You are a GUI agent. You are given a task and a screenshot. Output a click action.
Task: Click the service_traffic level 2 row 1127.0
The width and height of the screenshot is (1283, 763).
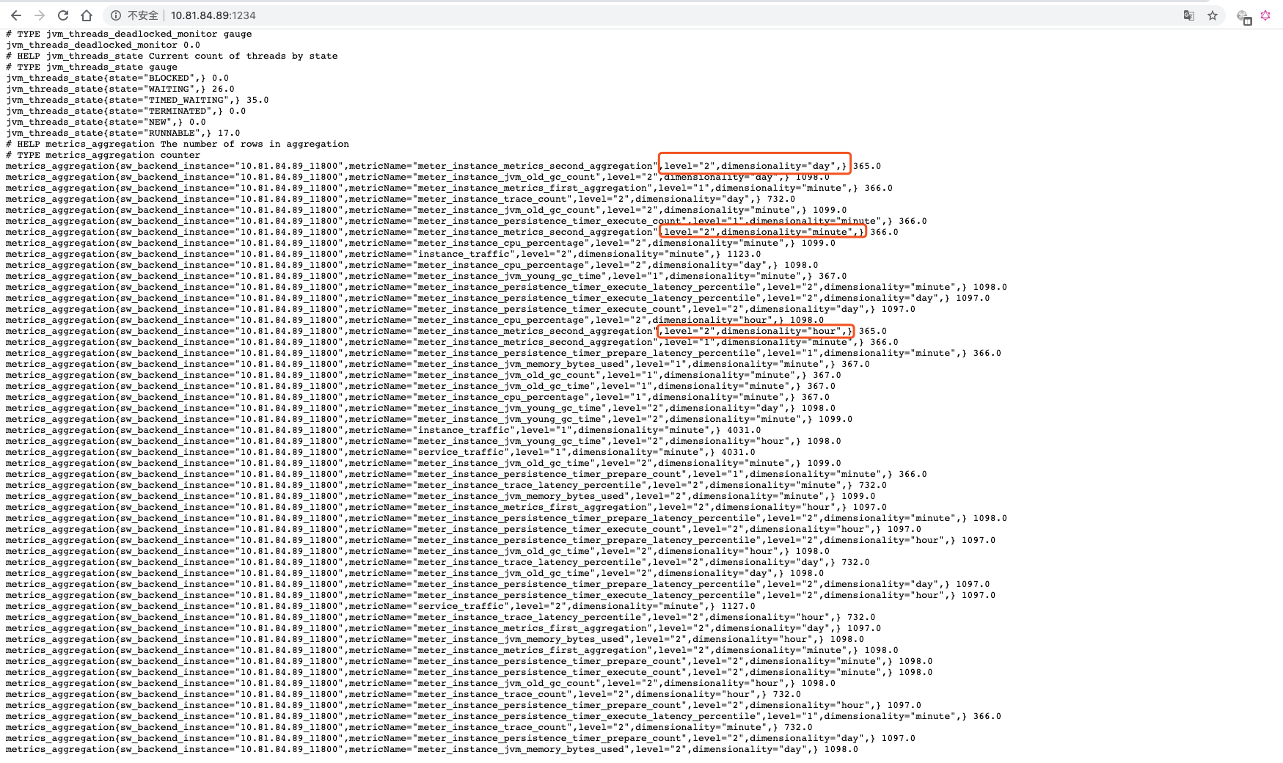381,606
